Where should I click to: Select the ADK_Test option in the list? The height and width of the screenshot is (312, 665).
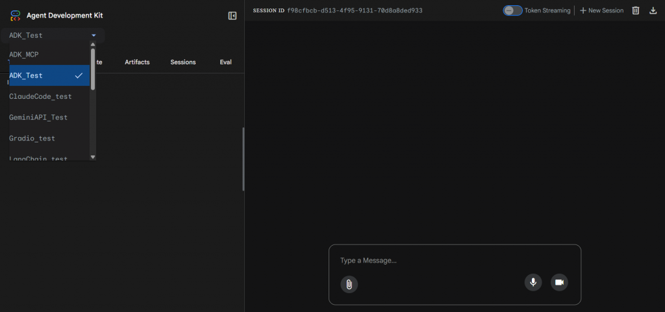point(49,75)
